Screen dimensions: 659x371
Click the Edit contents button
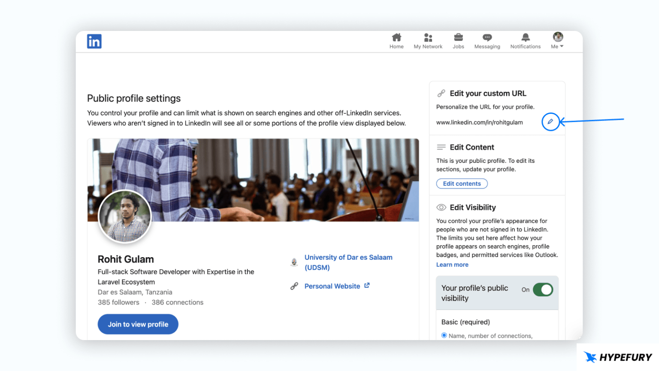click(x=462, y=184)
